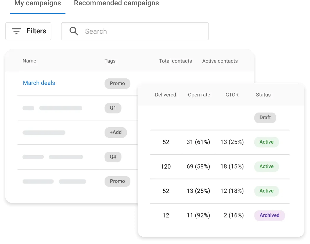Image resolution: width=310 pixels, height=244 pixels.
Task: Switch to the second gray tab
Action: click(116, 4)
